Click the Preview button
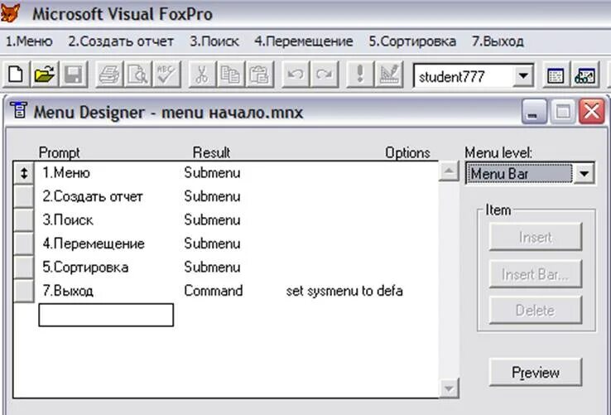This screenshot has height=415, width=611. click(536, 373)
